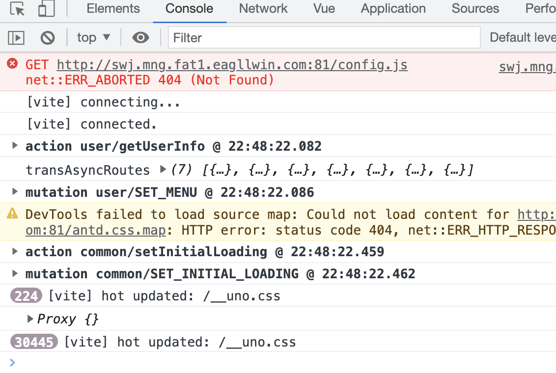Expand the action user/getUserInfo log entry
The height and width of the screenshot is (373, 556).
pos(15,146)
